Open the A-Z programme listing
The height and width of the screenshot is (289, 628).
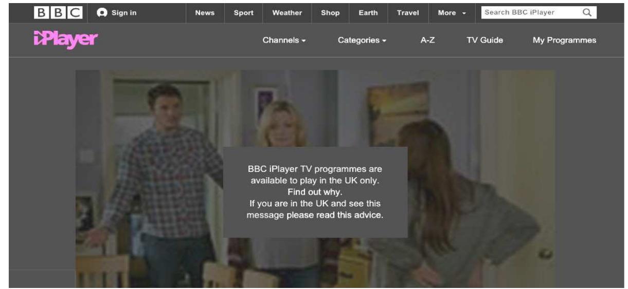pyautogui.click(x=427, y=40)
